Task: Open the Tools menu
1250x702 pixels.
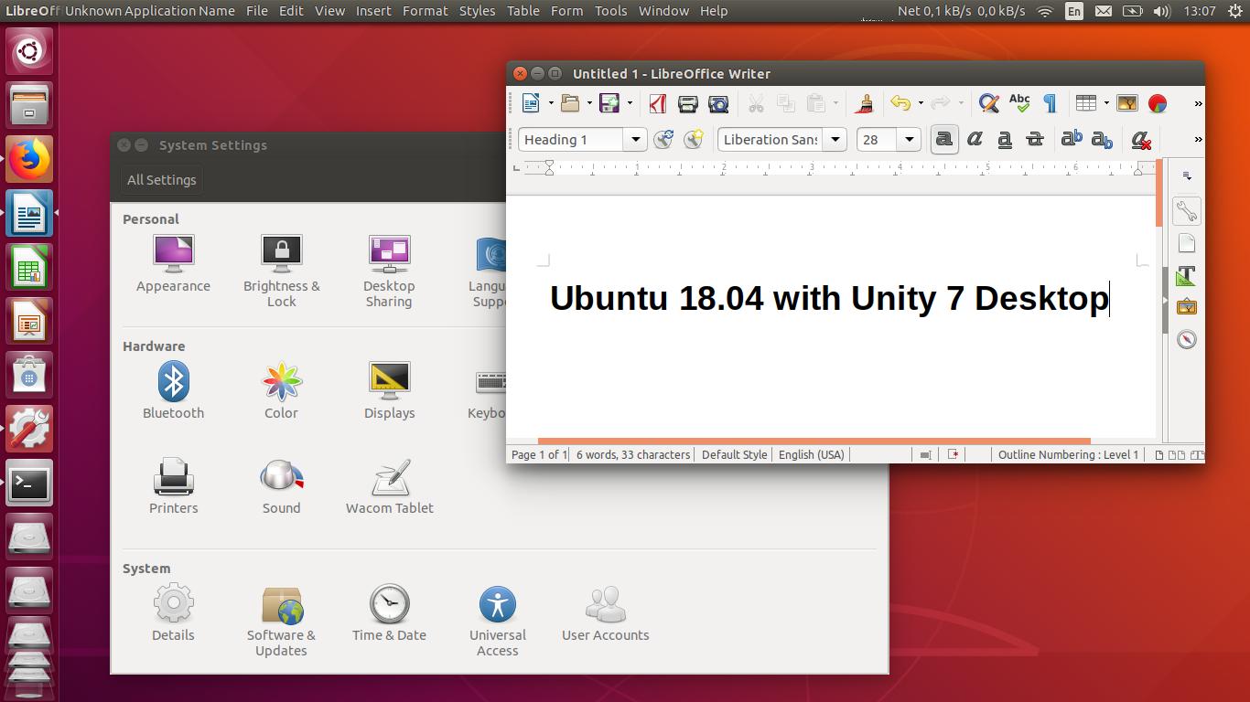Action: tap(610, 11)
